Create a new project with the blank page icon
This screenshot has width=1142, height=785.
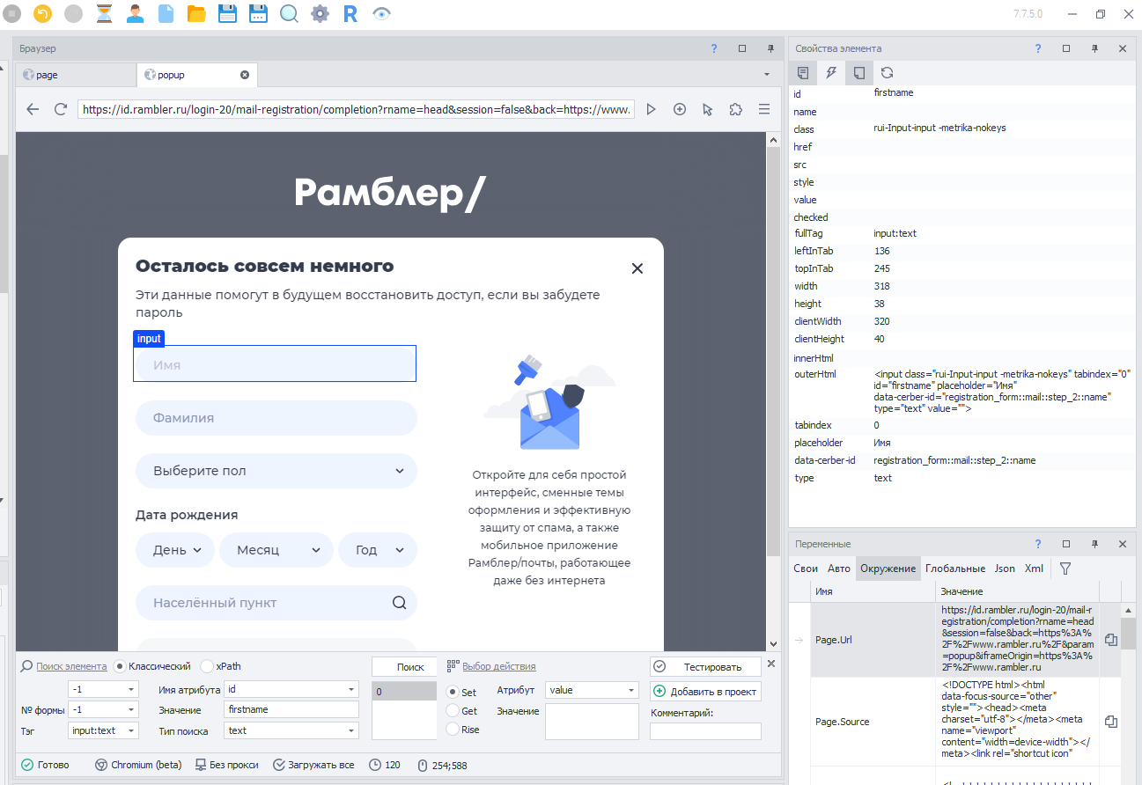coord(166,13)
